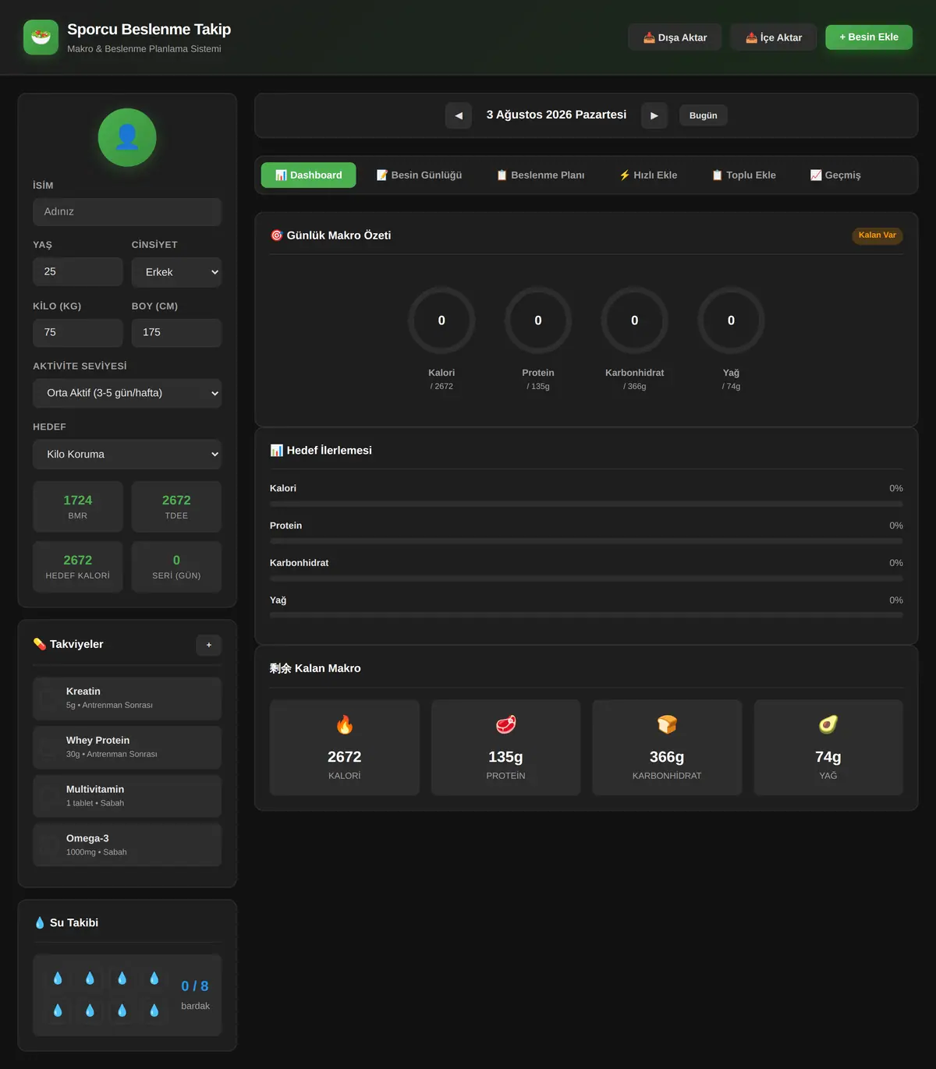The width and height of the screenshot is (936, 1069).
Task: Select the Hızlı Ekle tab
Action: 648,175
